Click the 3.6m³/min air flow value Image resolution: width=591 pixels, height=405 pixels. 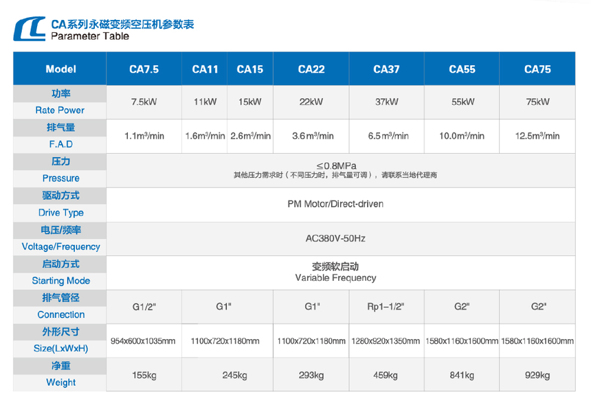313,136
